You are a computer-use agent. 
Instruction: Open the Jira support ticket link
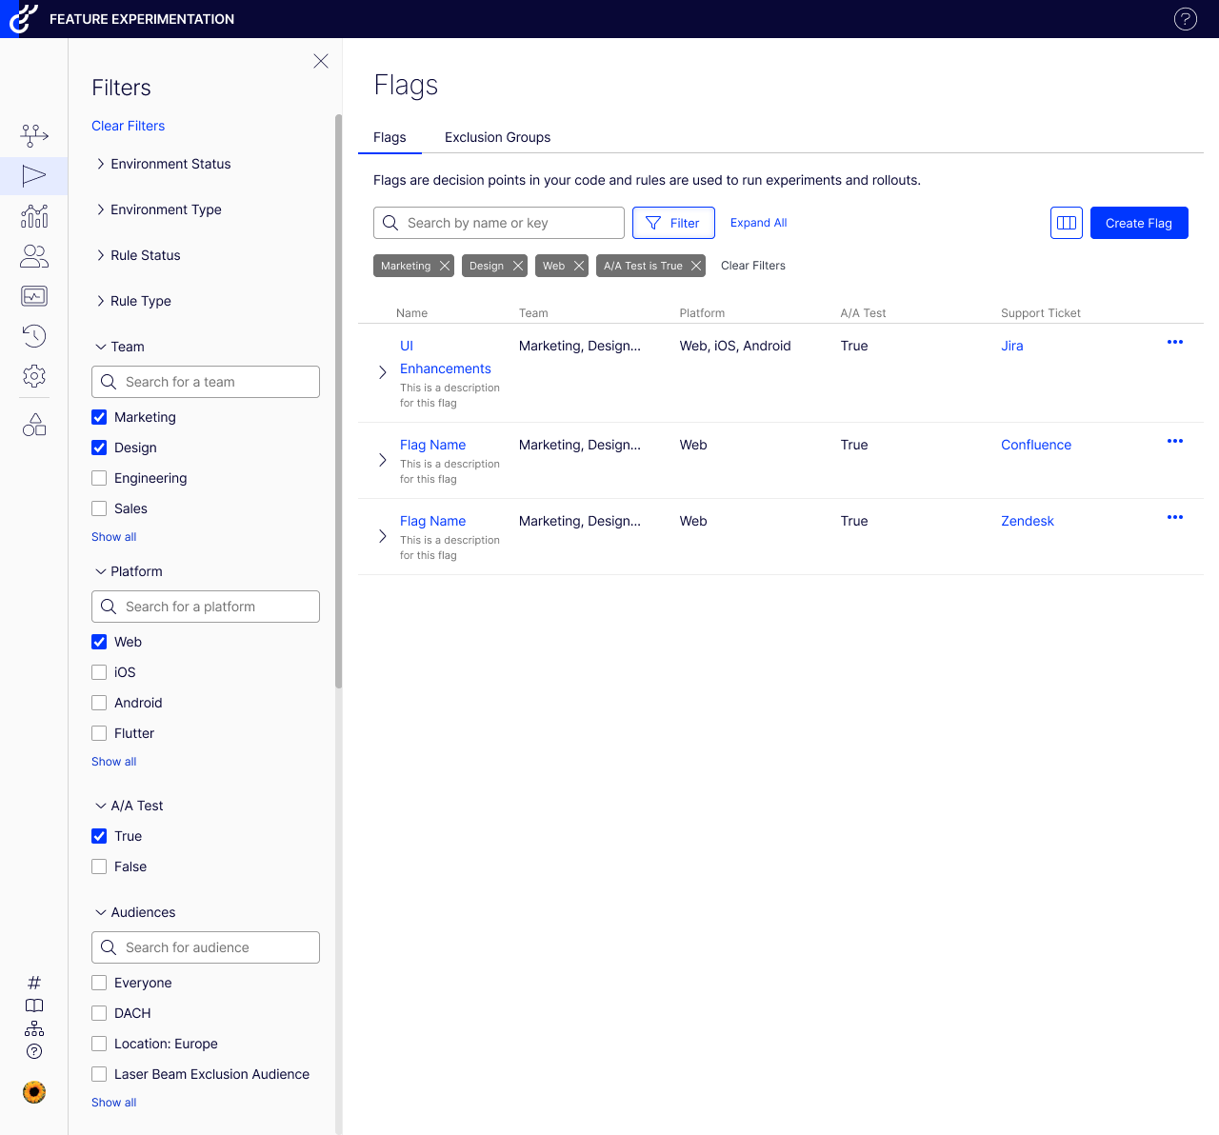click(1011, 346)
